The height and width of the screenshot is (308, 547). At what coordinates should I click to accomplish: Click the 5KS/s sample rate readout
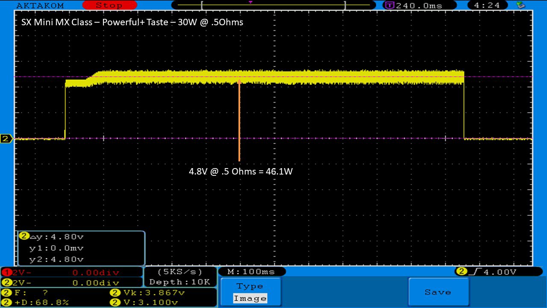point(179,272)
